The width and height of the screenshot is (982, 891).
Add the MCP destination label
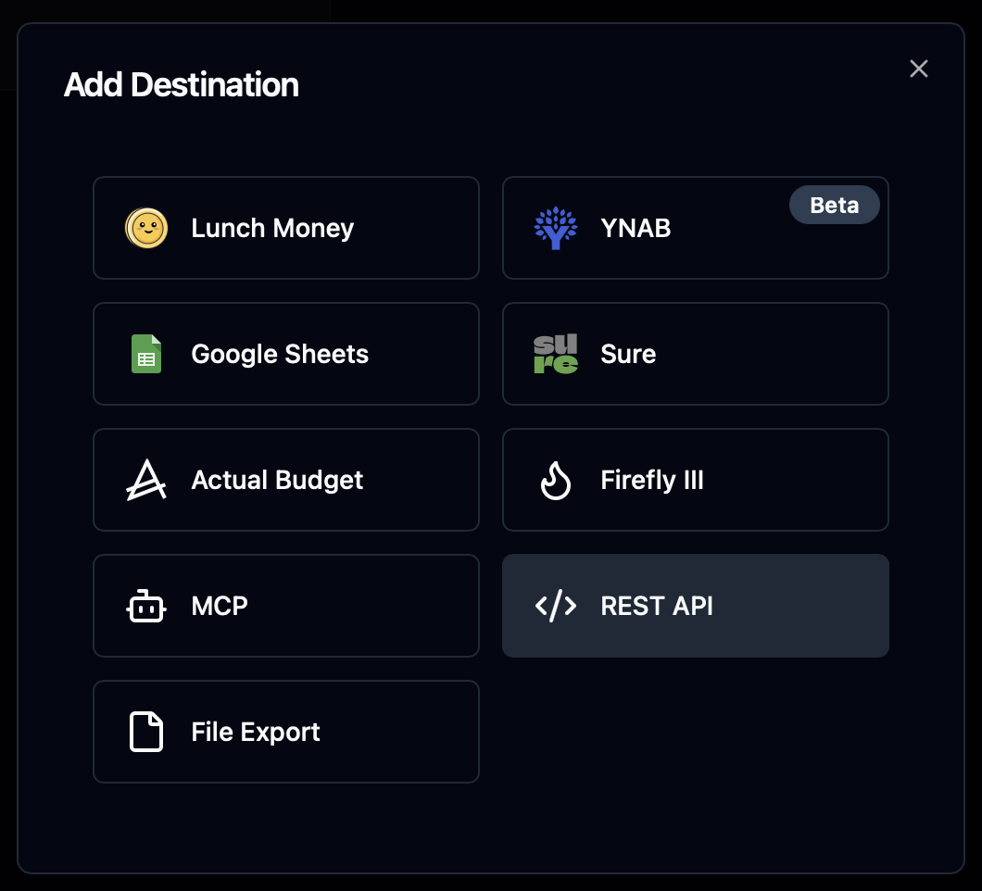[220, 606]
